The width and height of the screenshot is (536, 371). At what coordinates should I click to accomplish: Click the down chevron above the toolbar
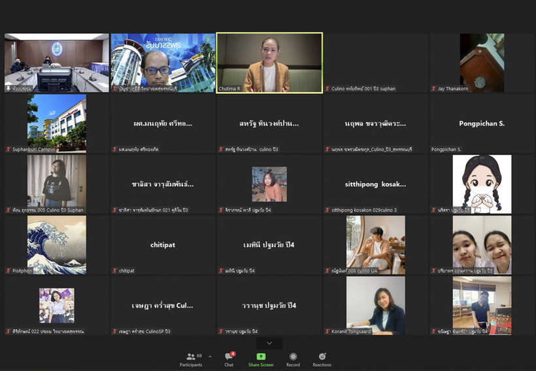coord(269,343)
